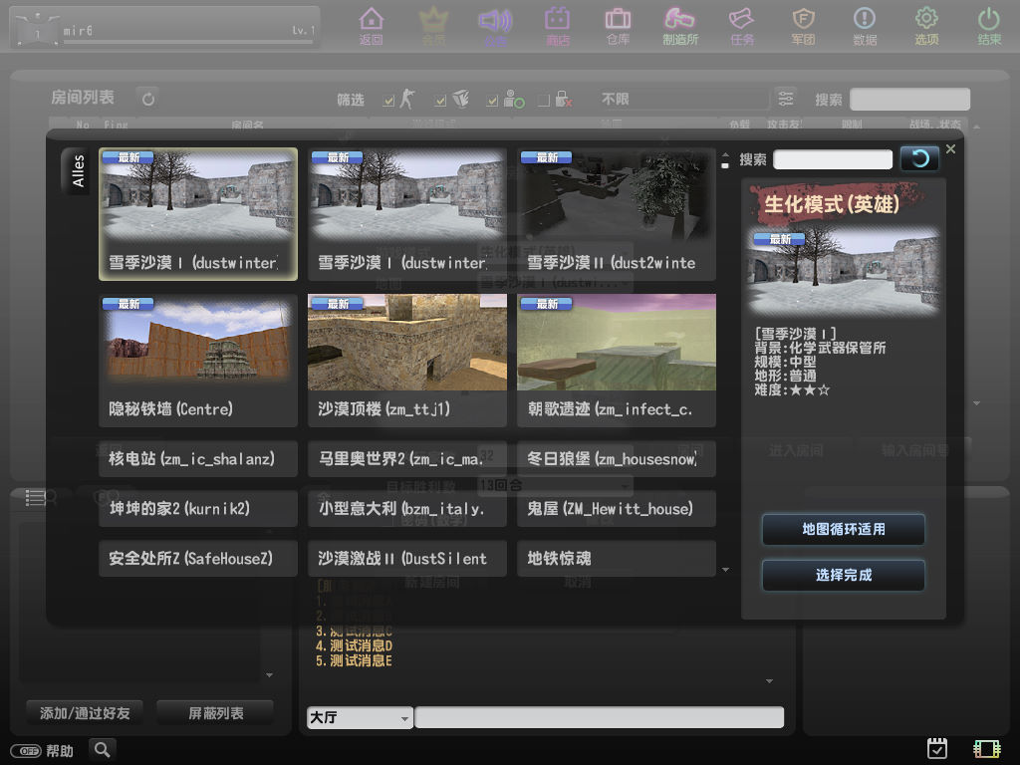Open the 选项 gear options icon

[x=927, y=26]
